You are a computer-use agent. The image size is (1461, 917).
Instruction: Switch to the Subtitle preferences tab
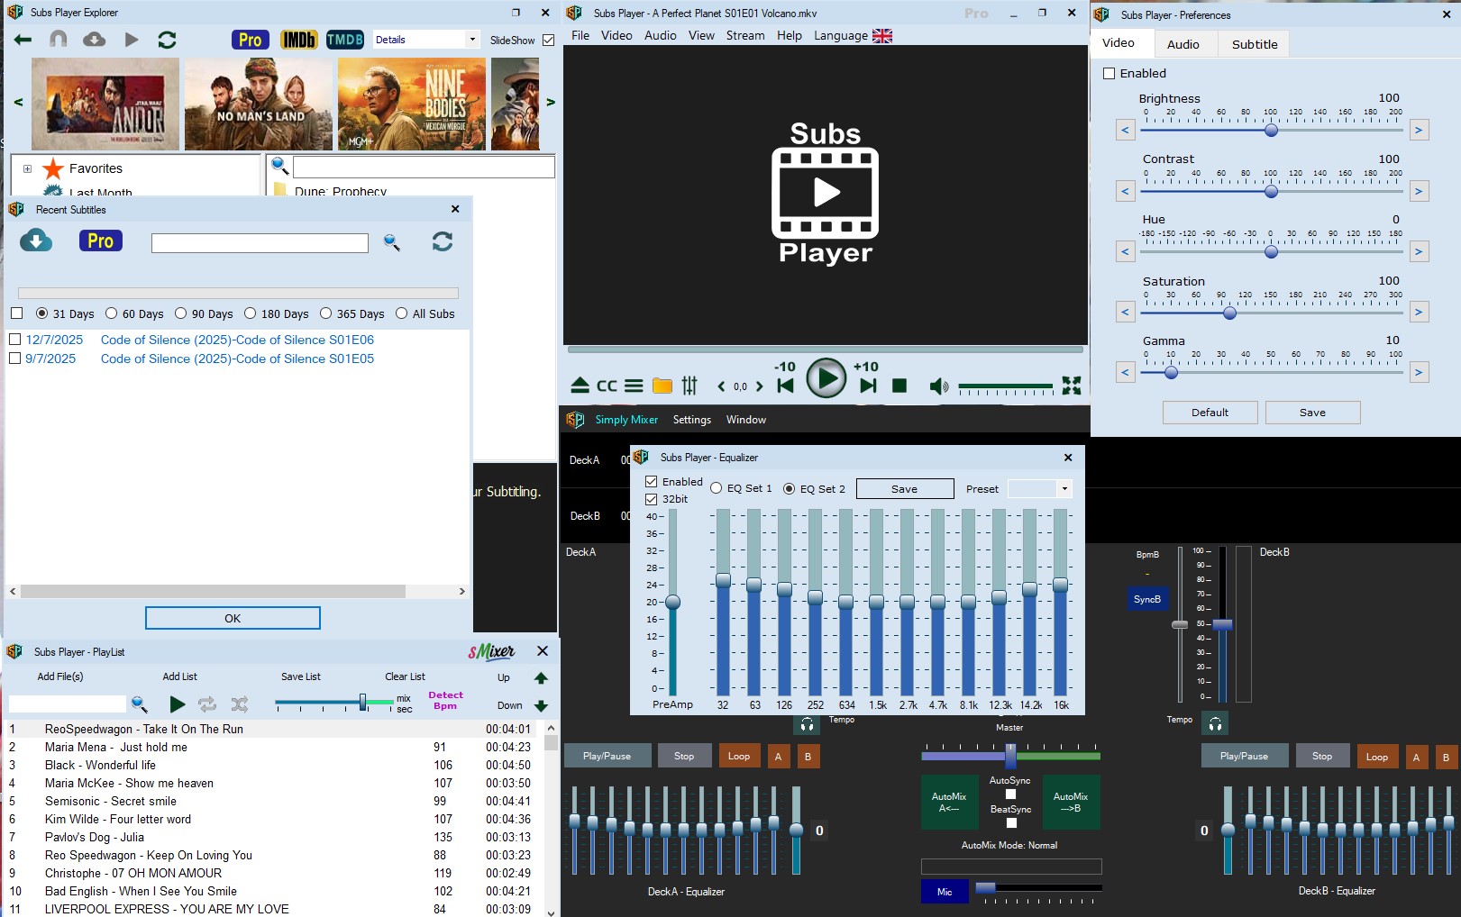tap(1254, 44)
